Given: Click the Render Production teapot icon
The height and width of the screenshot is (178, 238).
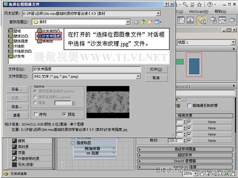Looking at the screenshot, I should pos(232,20).
